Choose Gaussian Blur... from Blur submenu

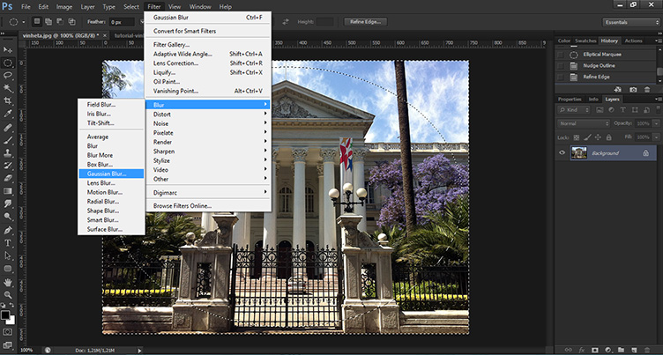coord(107,174)
